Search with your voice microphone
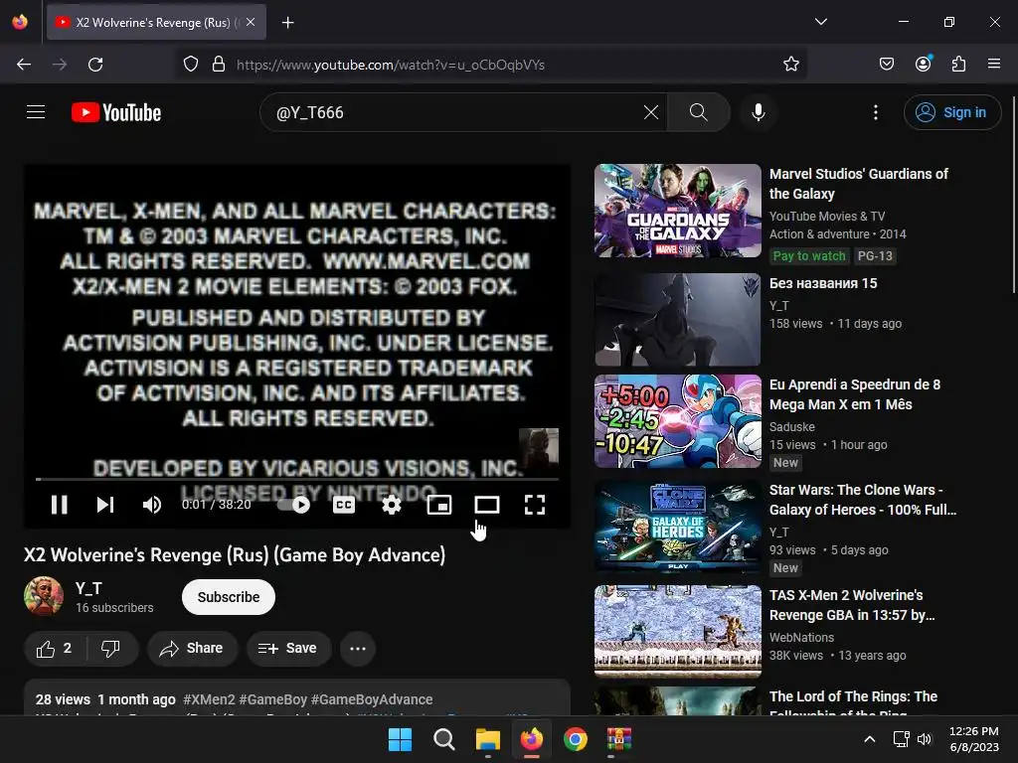Viewport: 1018px width, 763px height. click(x=759, y=112)
